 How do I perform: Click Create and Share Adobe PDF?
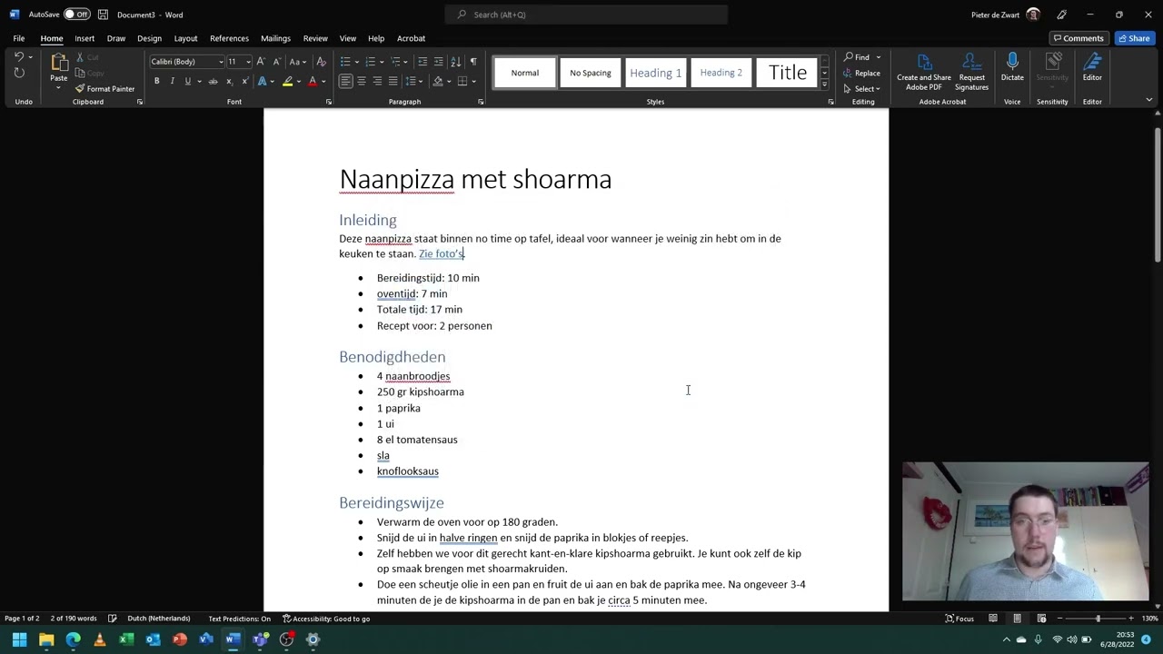[924, 71]
